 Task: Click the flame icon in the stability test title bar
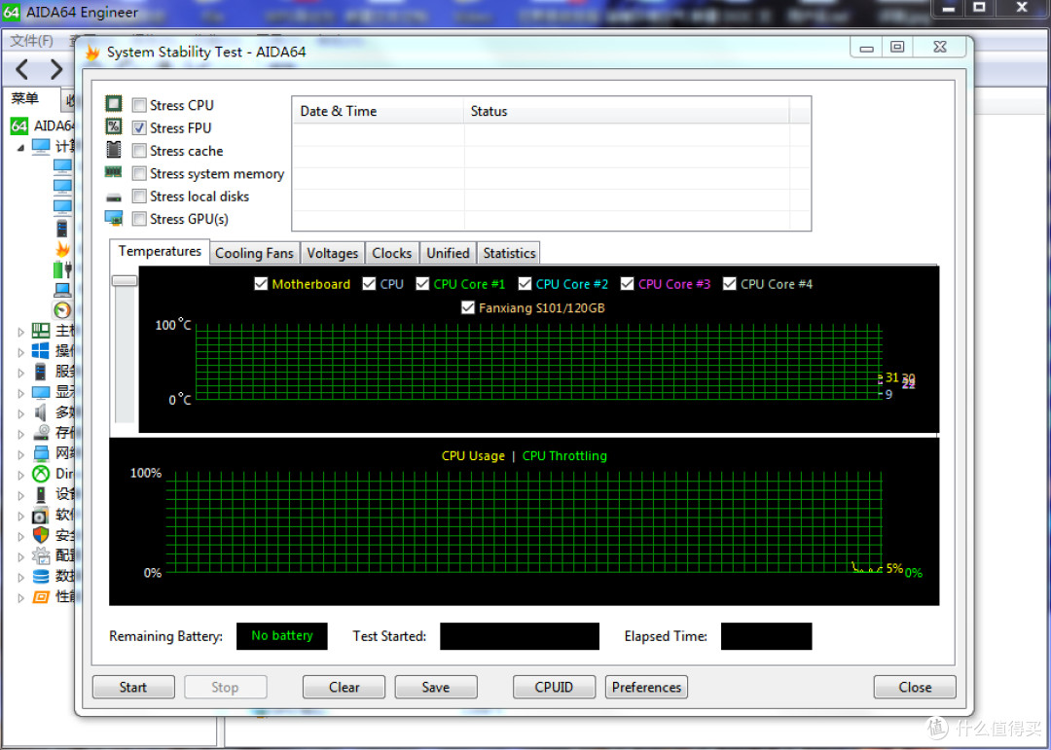point(91,52)
